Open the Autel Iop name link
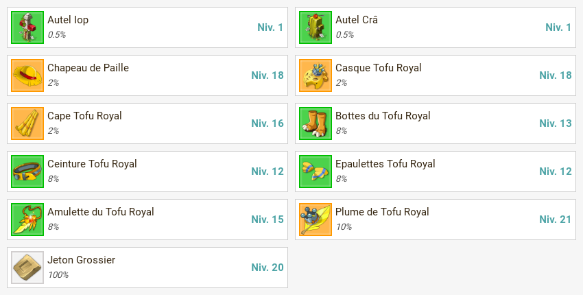The image size is (583, 295). tap(68, 20)
